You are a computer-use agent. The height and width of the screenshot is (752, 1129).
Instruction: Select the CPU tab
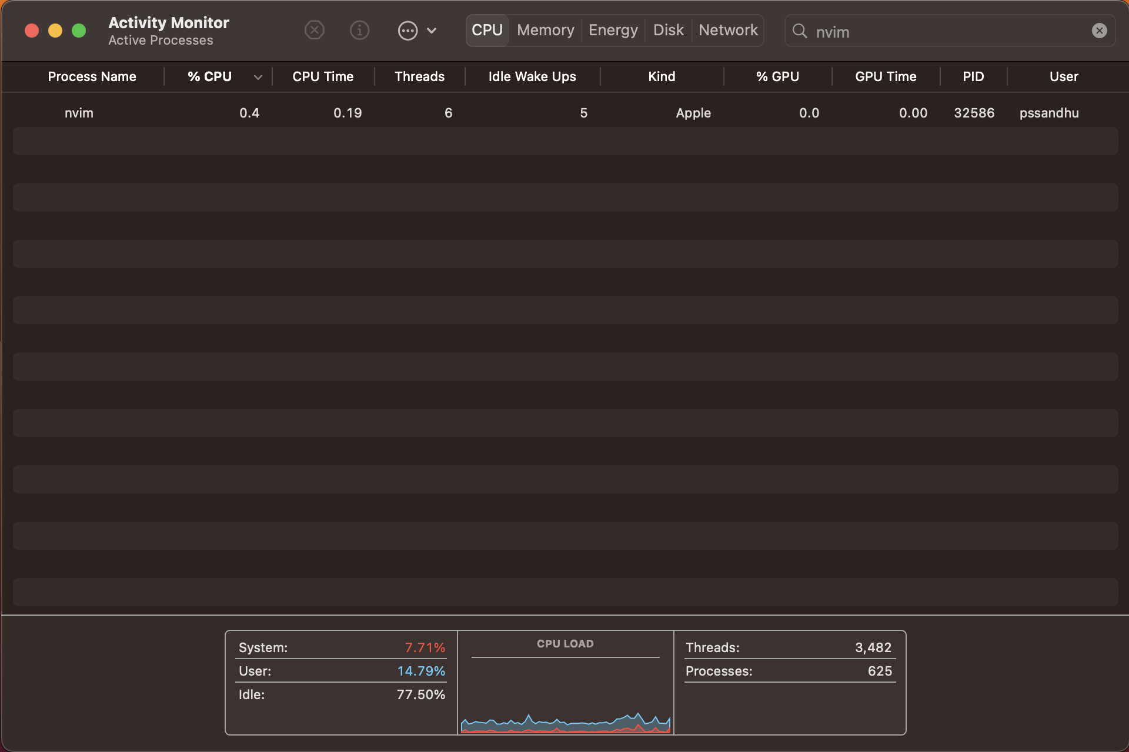(x=487, y=30)
